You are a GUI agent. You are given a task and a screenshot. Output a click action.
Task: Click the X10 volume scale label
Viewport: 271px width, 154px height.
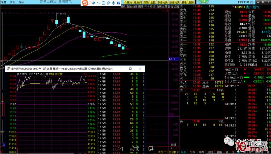171,114
